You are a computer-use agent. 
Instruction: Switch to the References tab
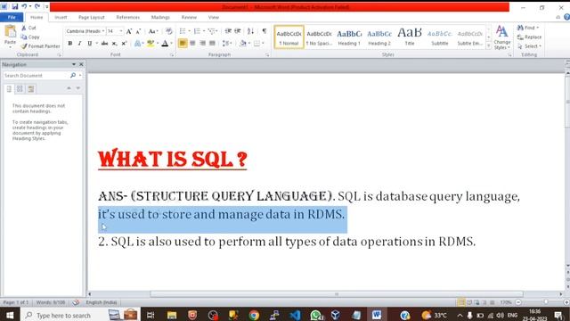point(127,17)
